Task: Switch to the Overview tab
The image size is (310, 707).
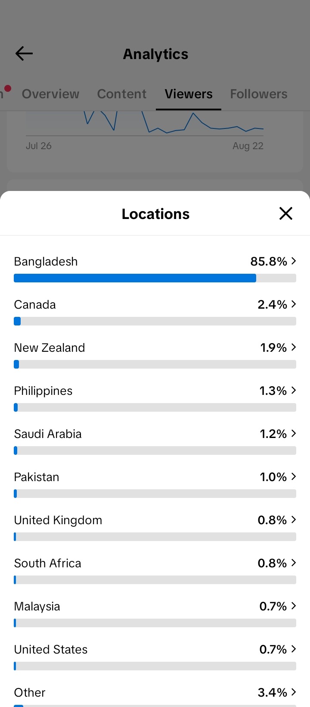Action: 50,94
